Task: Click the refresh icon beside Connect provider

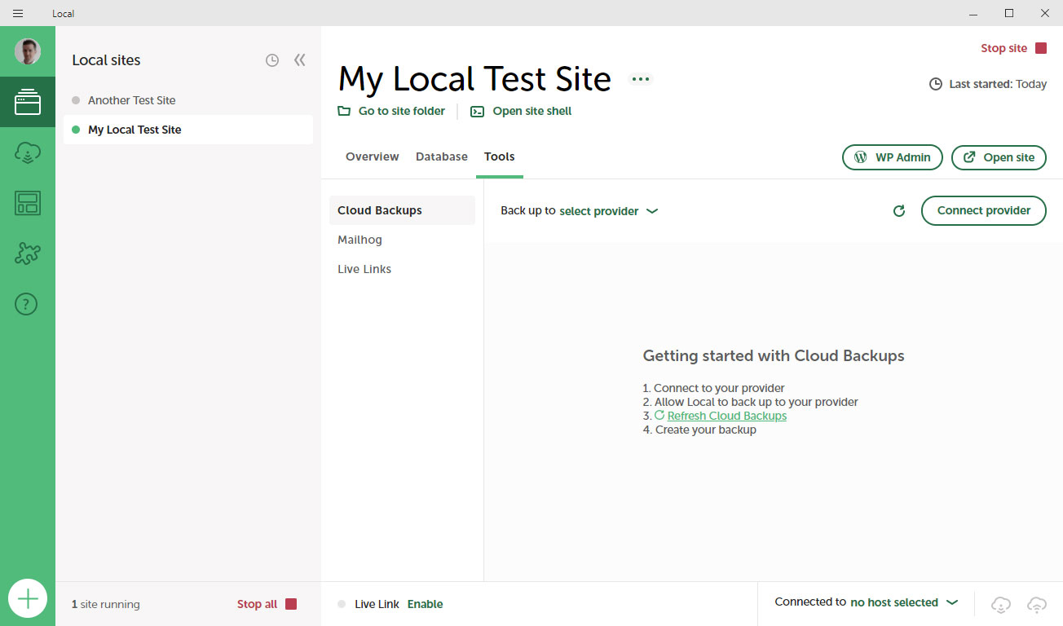Action: pyautogui.click(x=899, y=211)
